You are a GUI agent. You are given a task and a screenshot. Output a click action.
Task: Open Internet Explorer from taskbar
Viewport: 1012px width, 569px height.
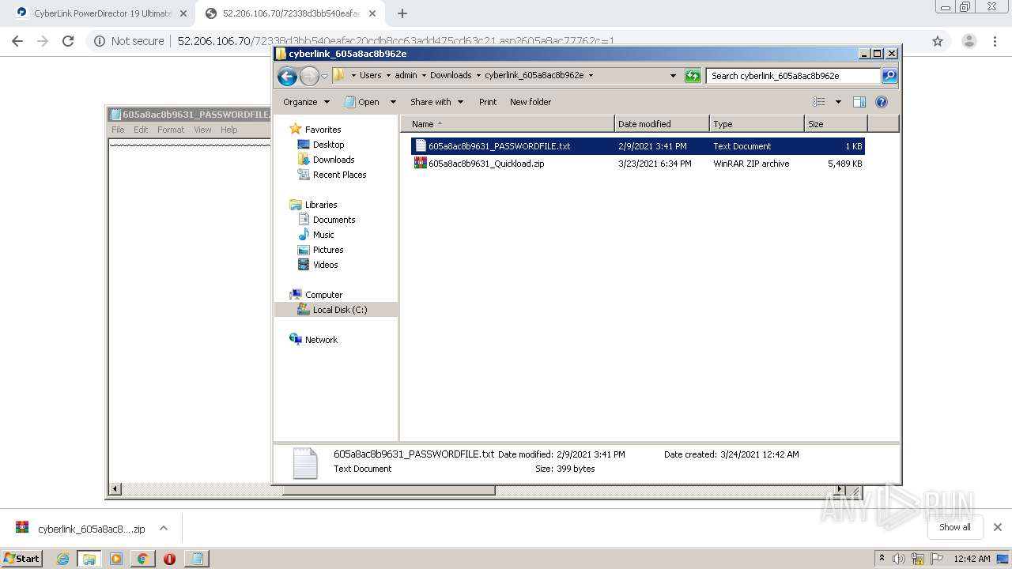[62, 559]
